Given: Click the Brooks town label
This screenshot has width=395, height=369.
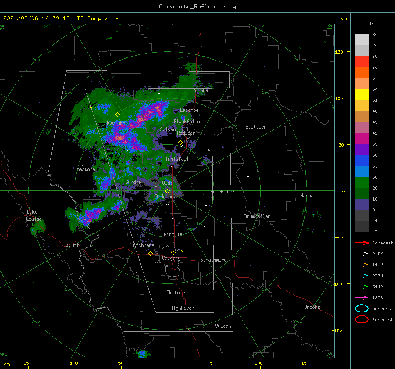Looking at the screenshot, I should point(312,307).
